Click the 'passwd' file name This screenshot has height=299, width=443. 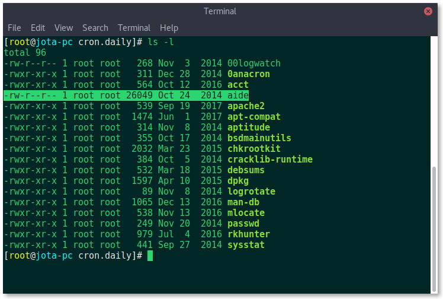243,224
